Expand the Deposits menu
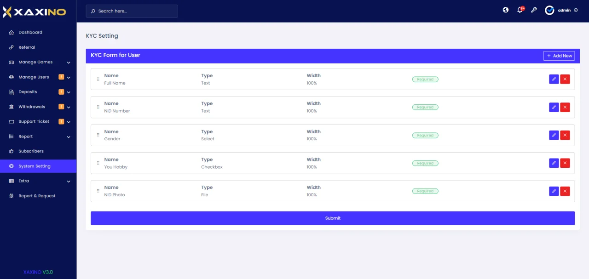 click(38, 92)
